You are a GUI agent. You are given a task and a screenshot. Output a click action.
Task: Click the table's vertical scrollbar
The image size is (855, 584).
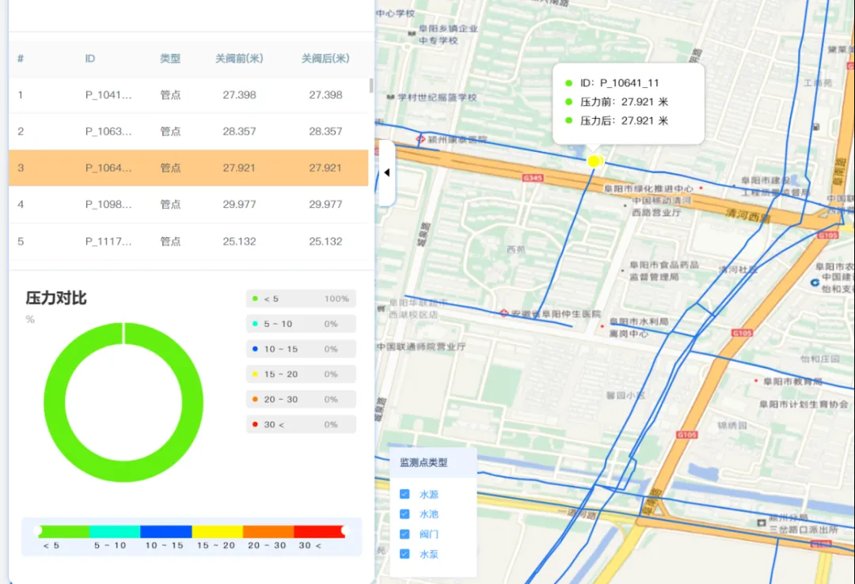click(371, 85)
